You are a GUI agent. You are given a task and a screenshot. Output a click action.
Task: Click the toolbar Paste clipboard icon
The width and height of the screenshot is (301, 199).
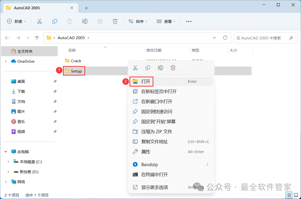pos(70,21)
